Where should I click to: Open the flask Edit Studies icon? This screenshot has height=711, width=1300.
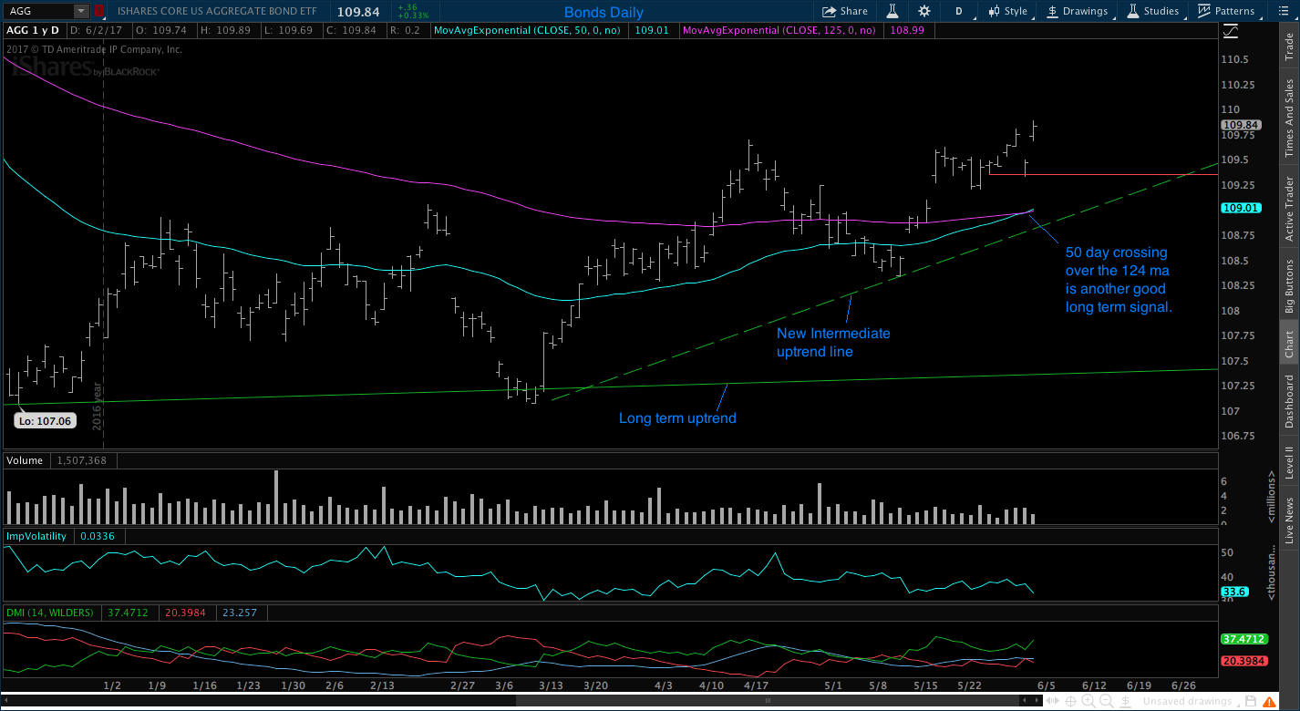coord(892,11)
